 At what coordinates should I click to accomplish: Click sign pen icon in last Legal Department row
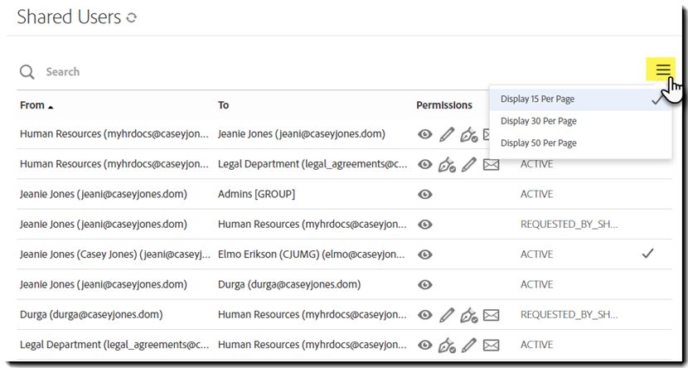[447, 345]
